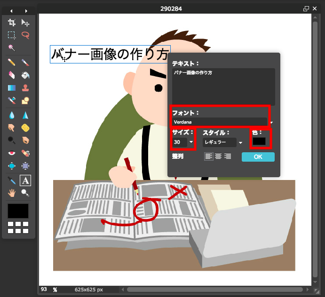
Task: Click the size field showing 30
Action: tap(180, 142)
